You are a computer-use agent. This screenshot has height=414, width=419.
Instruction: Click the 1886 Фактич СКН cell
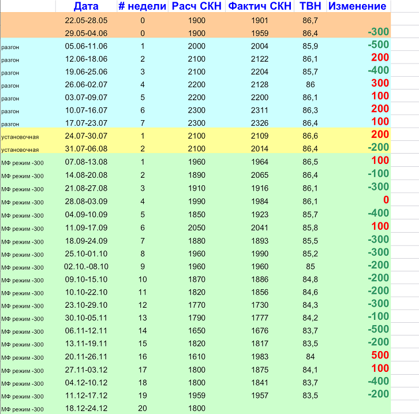click(260, 279)
